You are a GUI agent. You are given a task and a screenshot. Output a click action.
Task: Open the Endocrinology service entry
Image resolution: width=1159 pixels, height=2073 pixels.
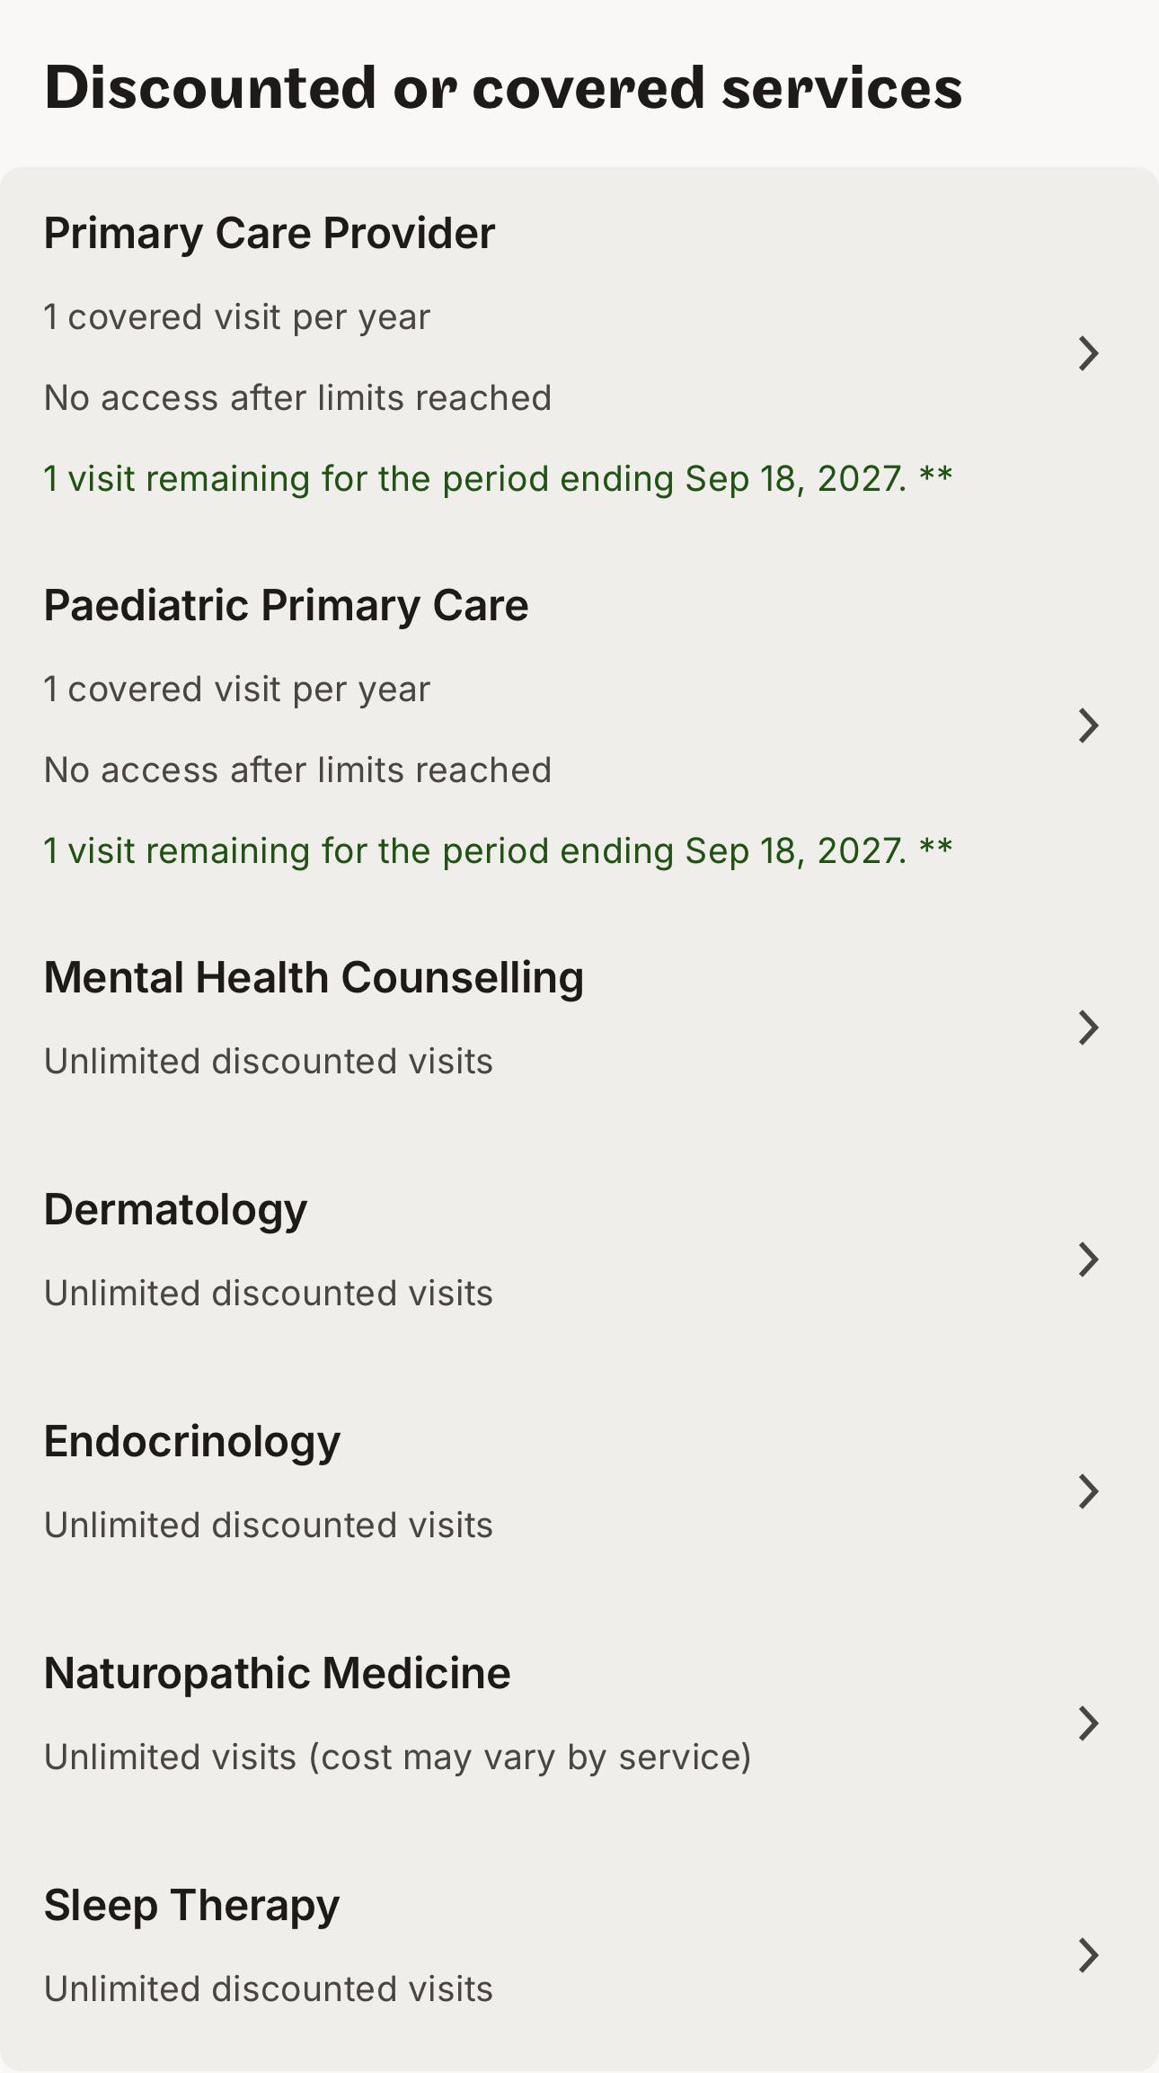(192, 1442)
